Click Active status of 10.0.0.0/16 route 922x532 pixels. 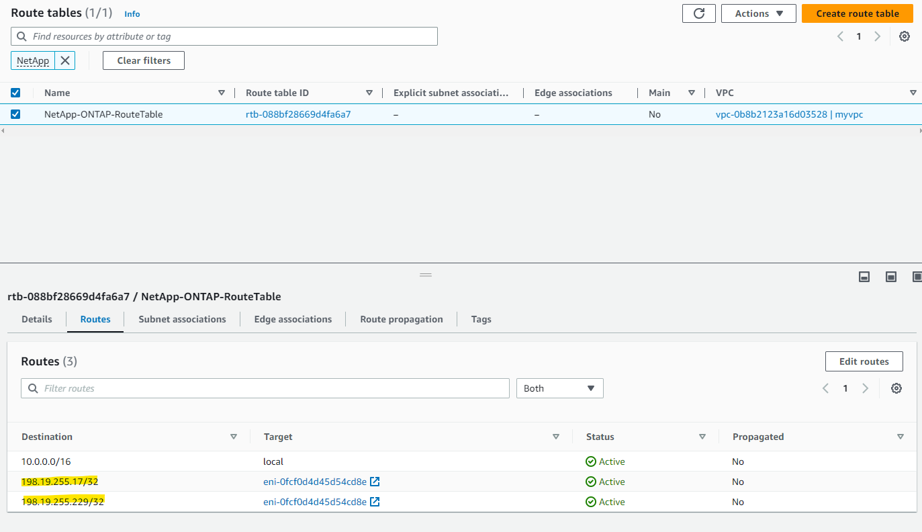coord(605,461)
